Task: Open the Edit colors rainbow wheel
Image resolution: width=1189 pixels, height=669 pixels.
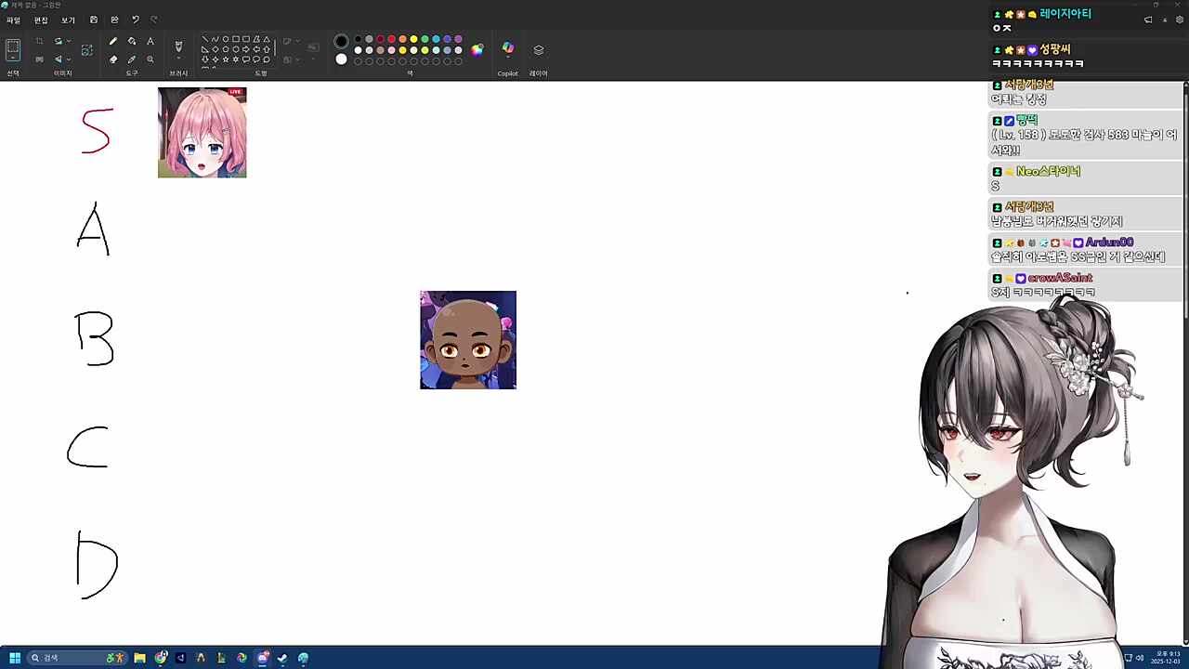Action: click(477, 50)
